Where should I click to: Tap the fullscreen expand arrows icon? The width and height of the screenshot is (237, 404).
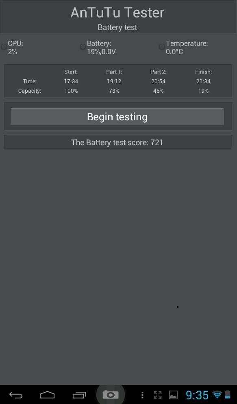[157, 395]
